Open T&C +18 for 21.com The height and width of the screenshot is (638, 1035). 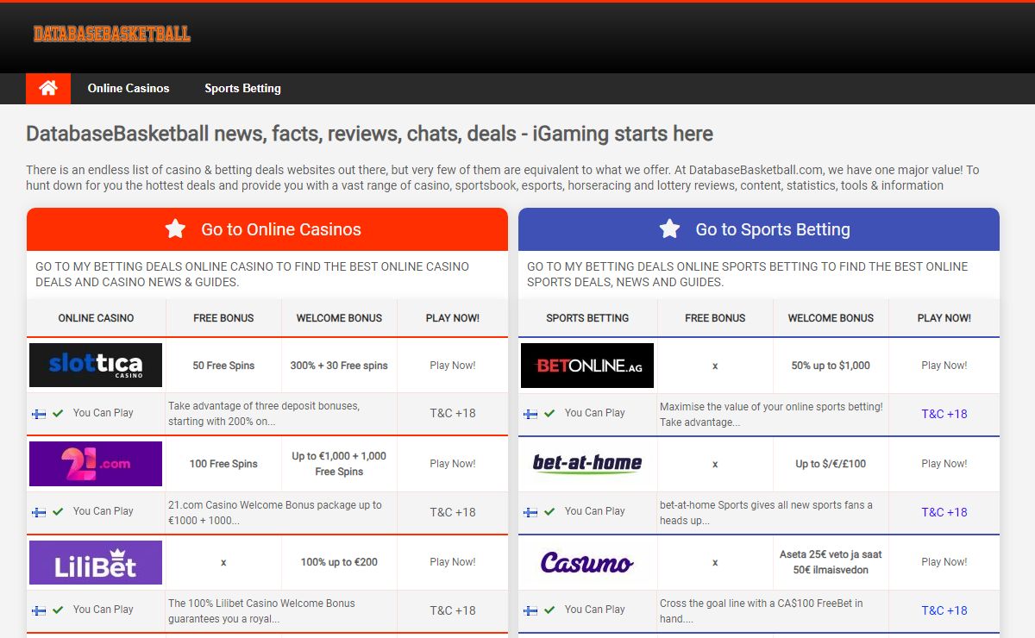pyautogui.click(x=453, y=512)
